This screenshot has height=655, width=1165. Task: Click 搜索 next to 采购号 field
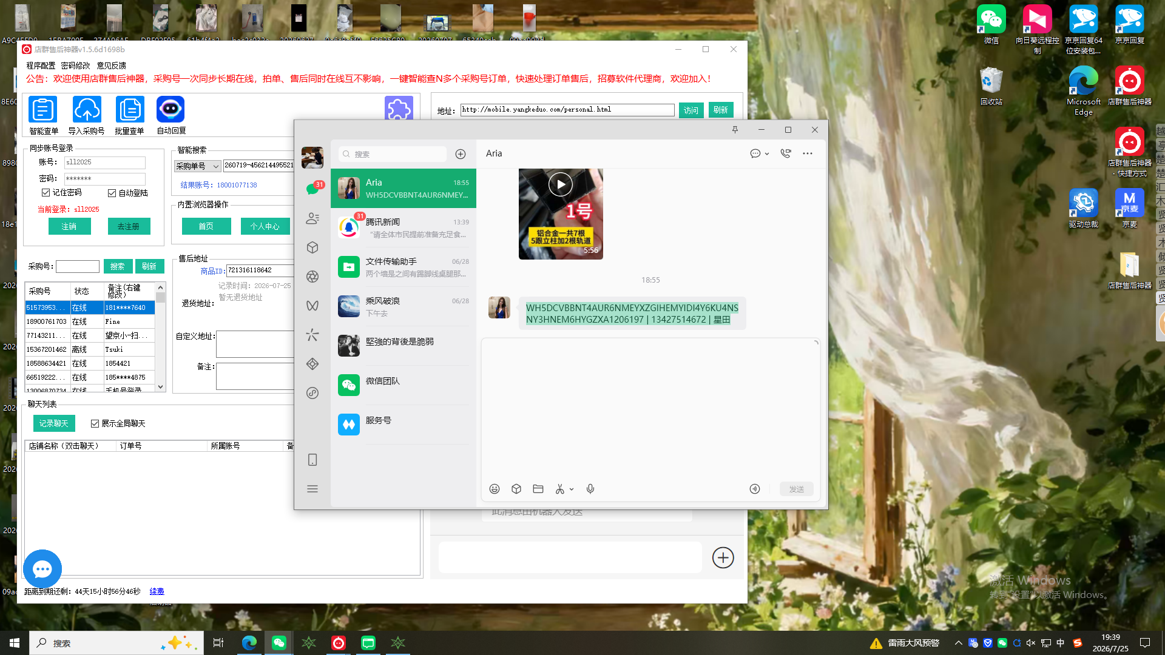[118, 266]
